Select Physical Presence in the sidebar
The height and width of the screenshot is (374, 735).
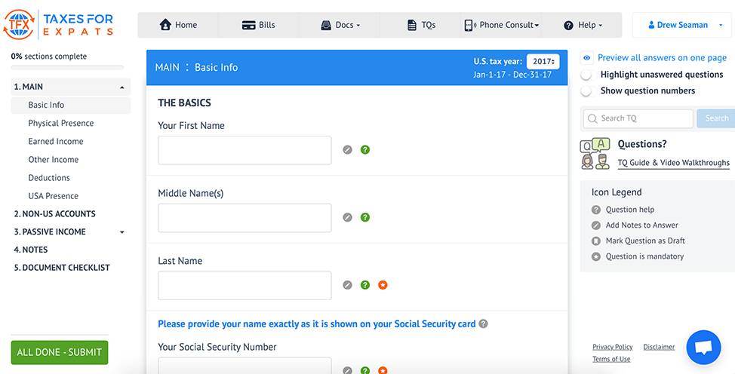pyautogui.click(x=61, y=124)
